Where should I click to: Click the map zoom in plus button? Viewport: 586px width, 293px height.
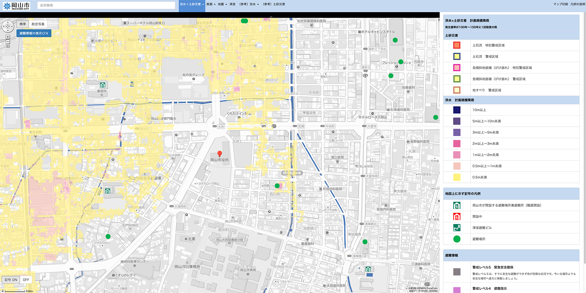click(8, 37)
